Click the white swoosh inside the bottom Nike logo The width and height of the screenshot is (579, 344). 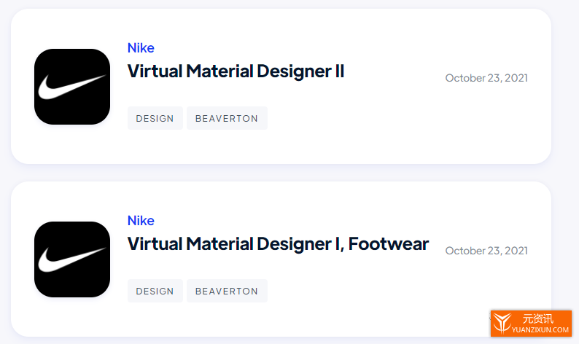click(x=71, y=259)
